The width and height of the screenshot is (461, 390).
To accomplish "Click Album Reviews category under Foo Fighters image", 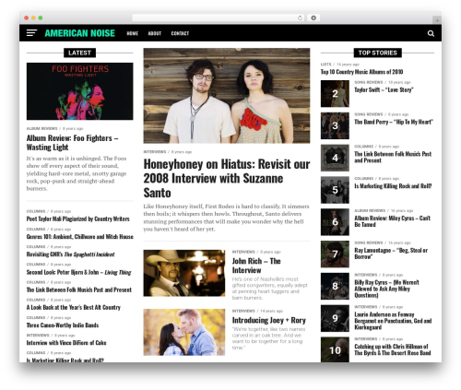I will (x=42, y=128).
